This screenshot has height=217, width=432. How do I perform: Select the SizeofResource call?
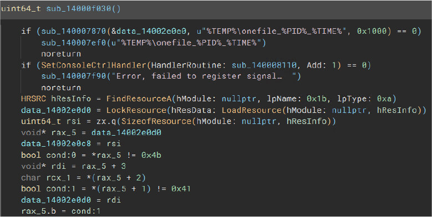[156, 121]
